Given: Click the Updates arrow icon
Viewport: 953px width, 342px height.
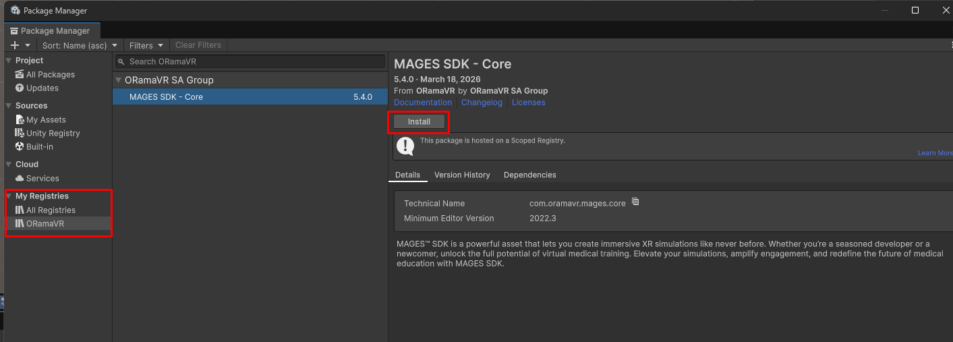Looking at the screenshot, I should click(x=20, y=88).
